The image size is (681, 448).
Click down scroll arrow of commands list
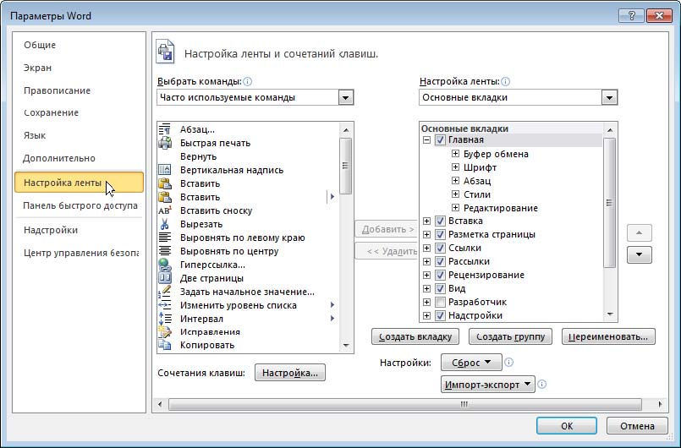tap(346, 346)
